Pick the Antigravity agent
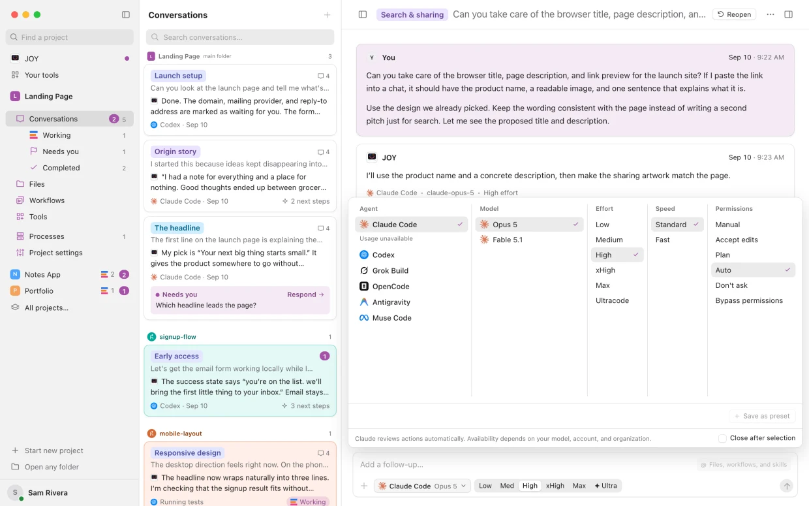Screen dimensions: 809x506 (x=412, y=302)
